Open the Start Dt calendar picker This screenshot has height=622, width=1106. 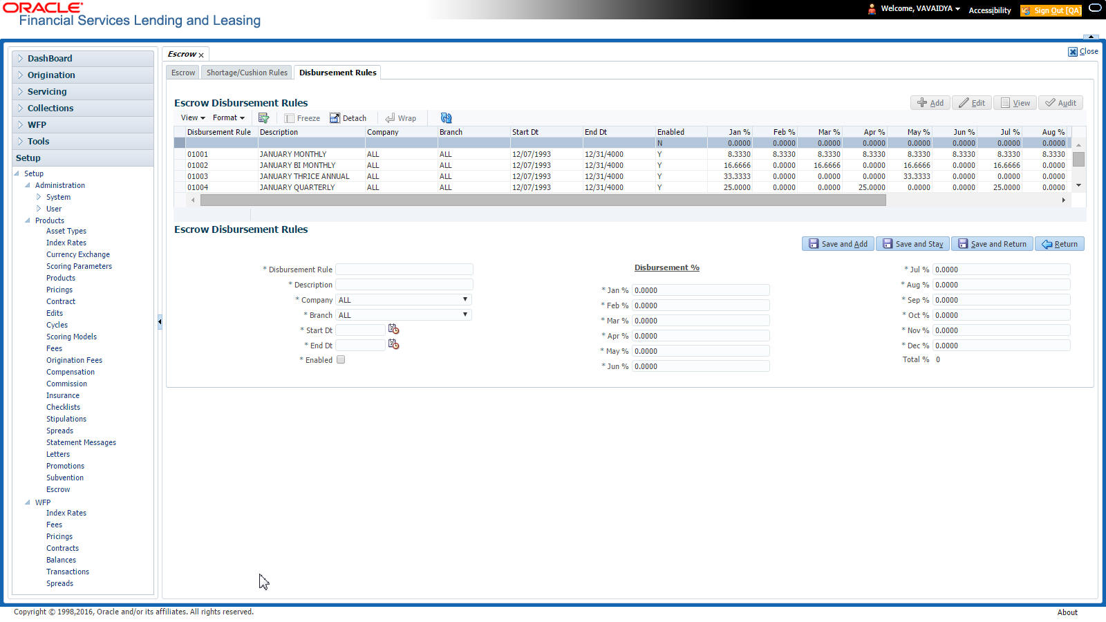click(x=394, y=329)
